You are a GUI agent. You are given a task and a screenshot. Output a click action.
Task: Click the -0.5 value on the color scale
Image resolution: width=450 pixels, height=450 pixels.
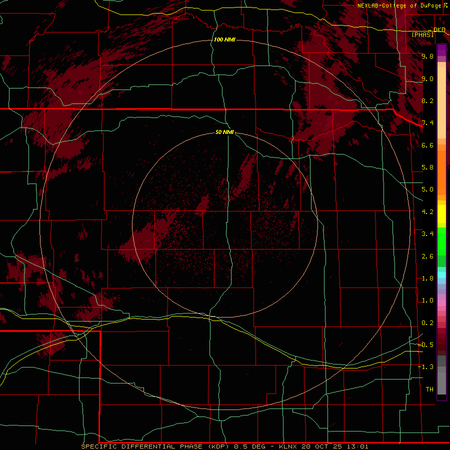pyautogui.click(x=425, y=345)
